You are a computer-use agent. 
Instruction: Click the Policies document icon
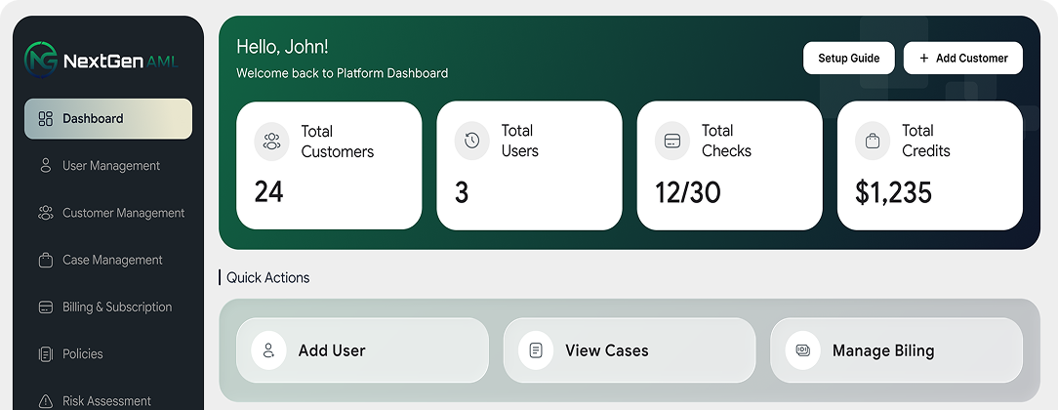tap(45, 354)
